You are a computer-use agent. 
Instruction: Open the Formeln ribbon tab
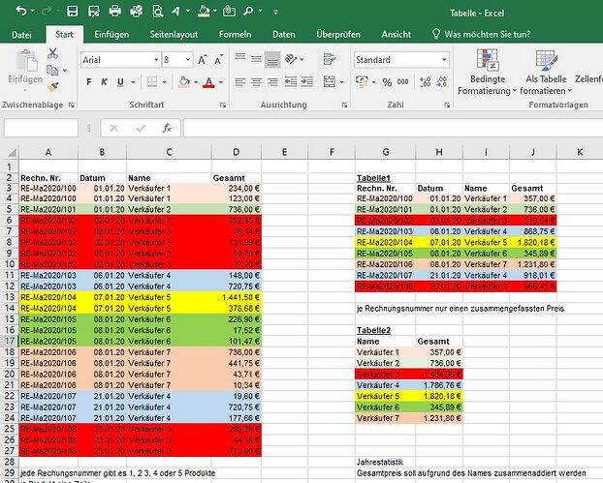[235, 34]
